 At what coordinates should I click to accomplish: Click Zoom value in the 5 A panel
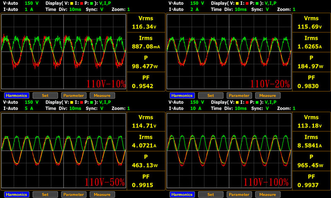129,108
